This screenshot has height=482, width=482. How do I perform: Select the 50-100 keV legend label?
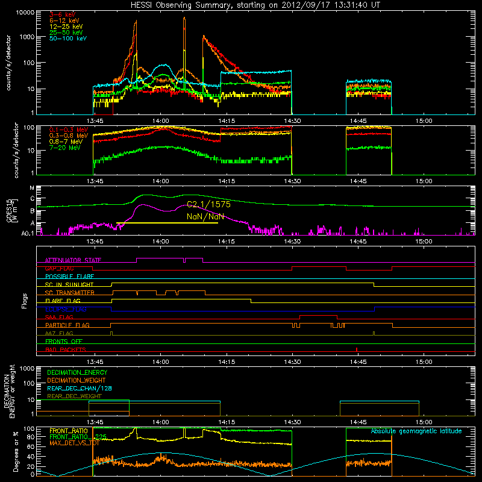68,38
